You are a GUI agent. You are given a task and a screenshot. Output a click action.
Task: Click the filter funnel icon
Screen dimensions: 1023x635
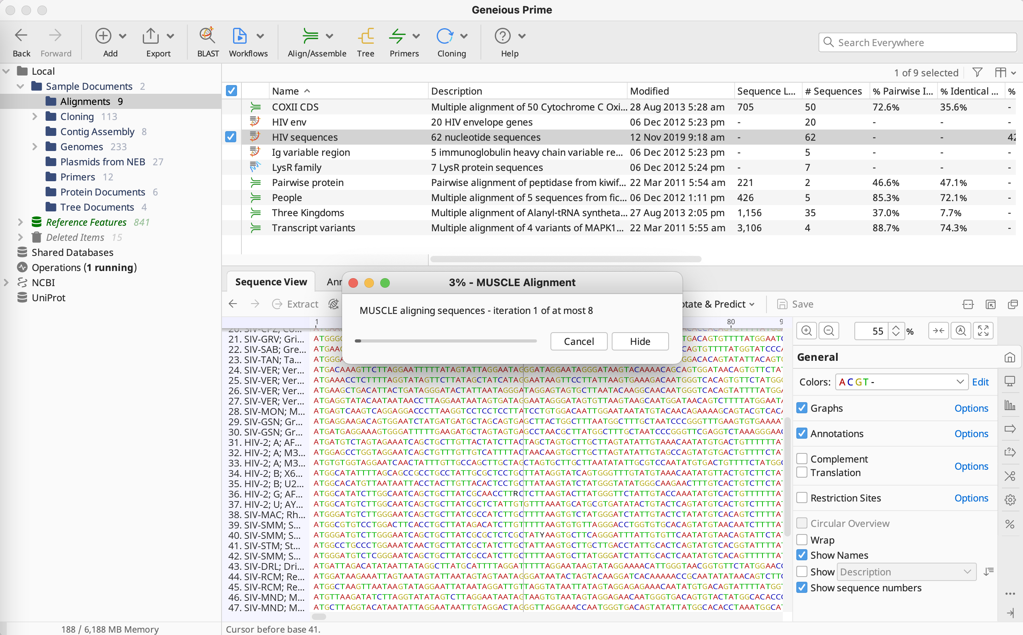[977, 73]
